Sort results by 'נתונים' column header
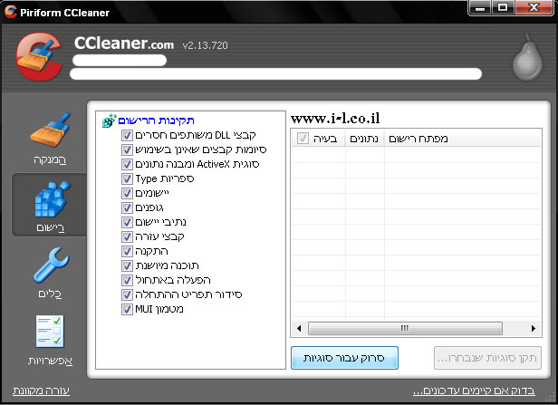 [363, 140]
